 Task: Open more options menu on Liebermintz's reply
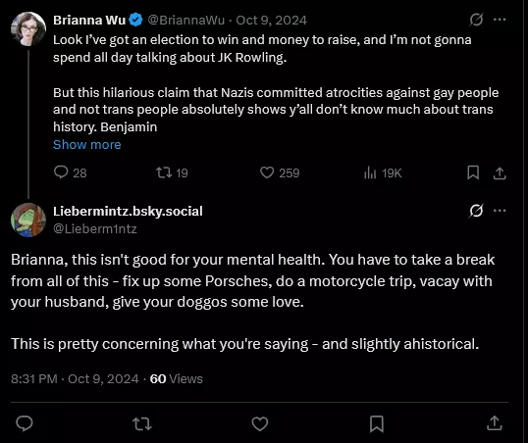(x=500, y=211)
